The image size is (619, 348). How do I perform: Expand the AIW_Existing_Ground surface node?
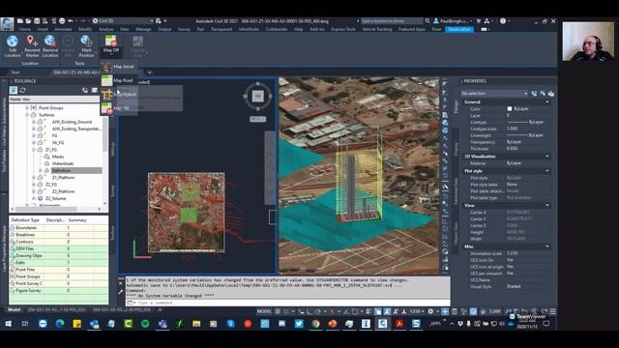click(x=34, y=122)
